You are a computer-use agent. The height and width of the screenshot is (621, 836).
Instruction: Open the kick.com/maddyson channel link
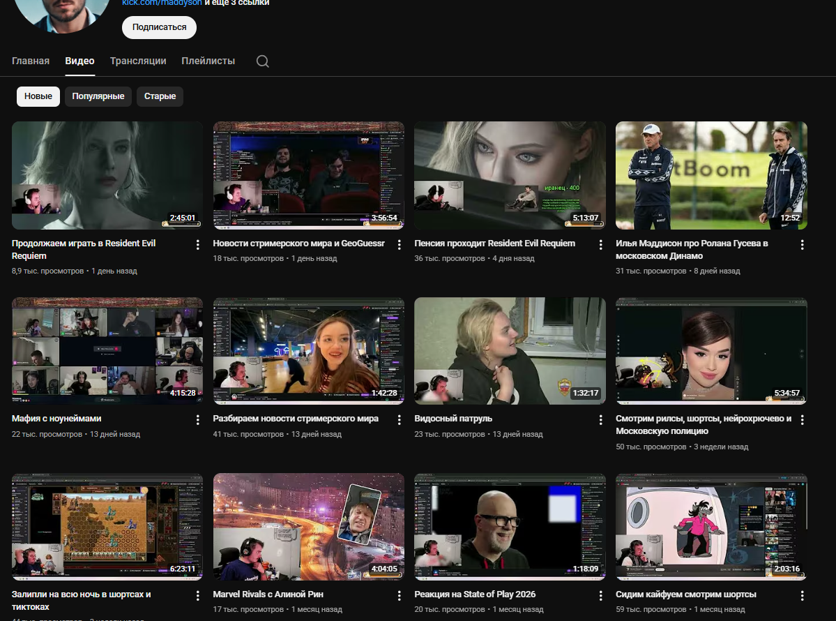point(162,3)
